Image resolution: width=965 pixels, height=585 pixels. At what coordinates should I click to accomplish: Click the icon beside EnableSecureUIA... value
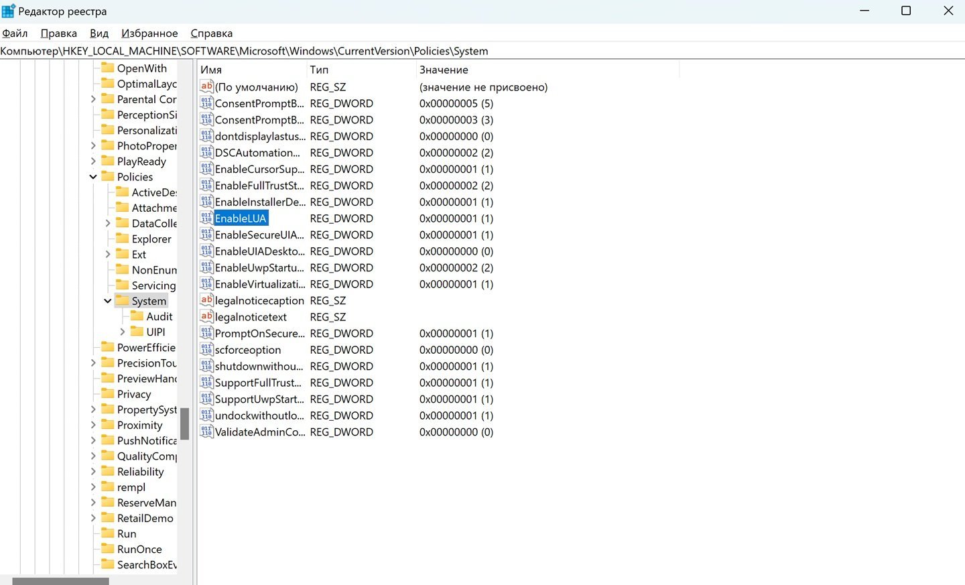click(206, 235)
